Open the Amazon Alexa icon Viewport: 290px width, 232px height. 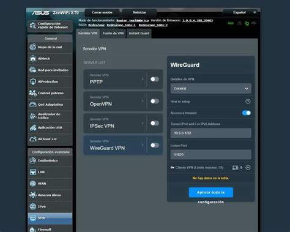click(33, 195)
